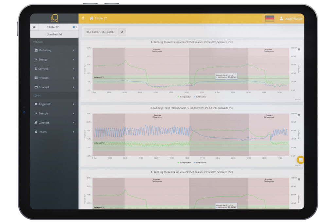Click the 05.12.2017 - 06.12.2017 date range field
The width and height of the screenshot is (335, 223).
point(100,32)
